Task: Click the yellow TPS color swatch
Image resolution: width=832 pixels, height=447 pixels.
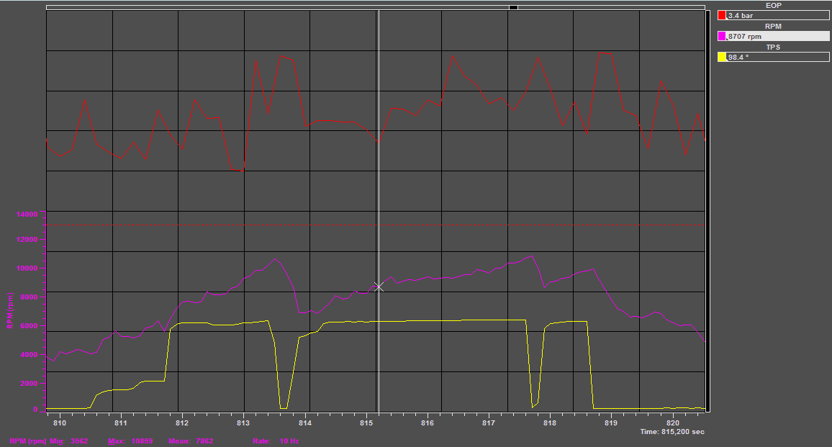Action: (722, 57)
